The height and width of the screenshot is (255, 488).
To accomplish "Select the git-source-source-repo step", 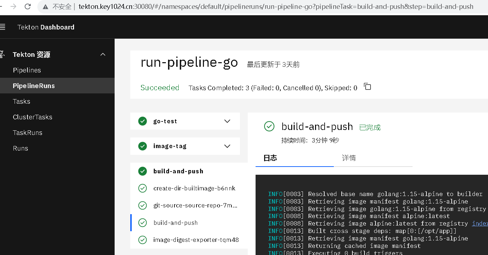I will [189, 205].
